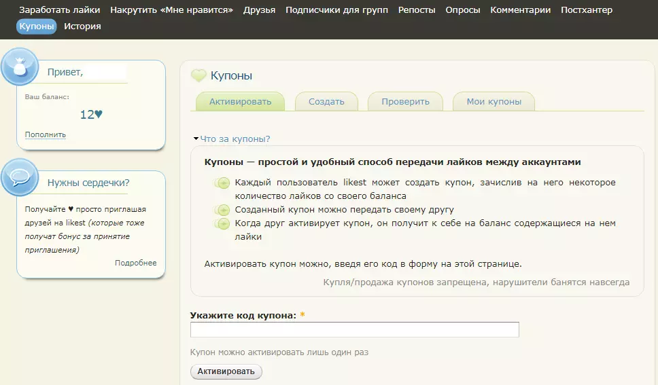Screen dimensions: 658x385
Task: Switch to the Мои купоны tab
Action: 494,101
